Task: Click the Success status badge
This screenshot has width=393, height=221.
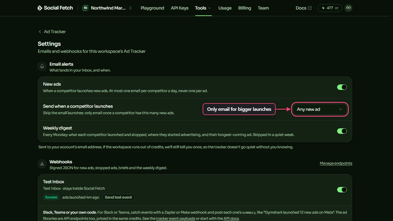Action: (51, 197)
